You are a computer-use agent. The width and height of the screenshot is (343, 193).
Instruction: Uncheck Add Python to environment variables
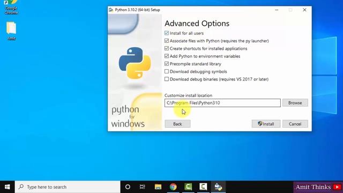coord(167,56)
